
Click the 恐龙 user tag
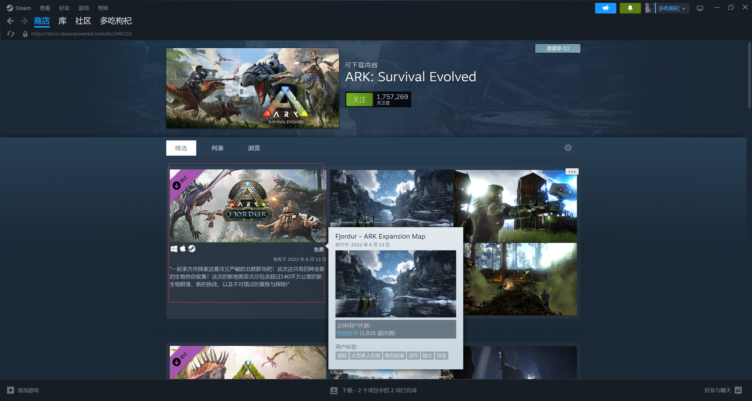(441, 356)
